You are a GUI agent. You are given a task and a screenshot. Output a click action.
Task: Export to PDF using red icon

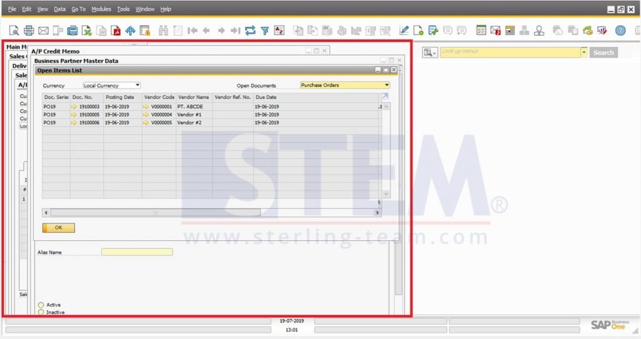tap(116, 30)
